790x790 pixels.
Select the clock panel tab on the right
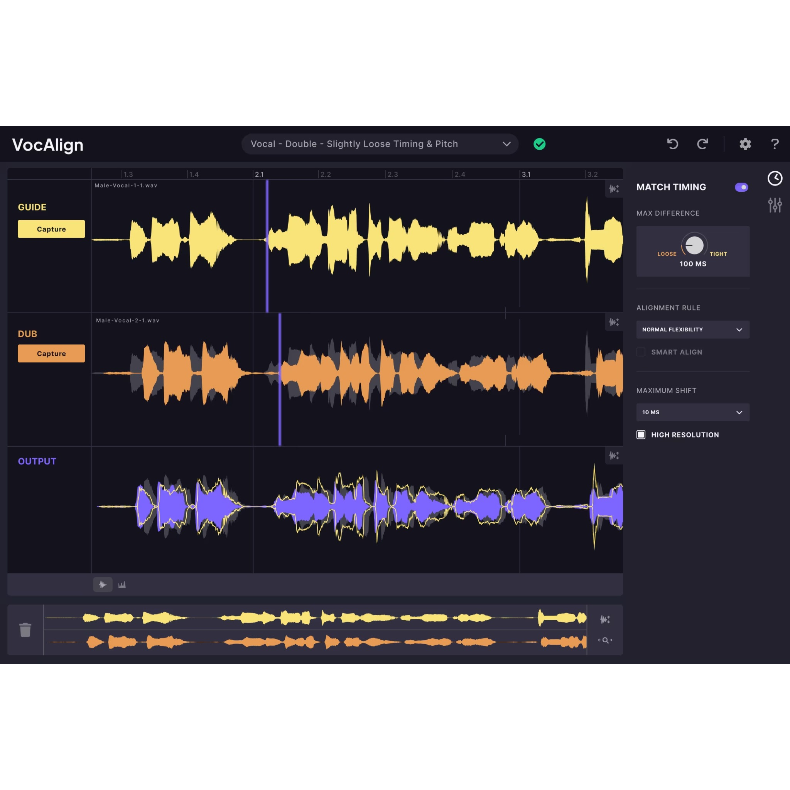[x=775, y=178]
